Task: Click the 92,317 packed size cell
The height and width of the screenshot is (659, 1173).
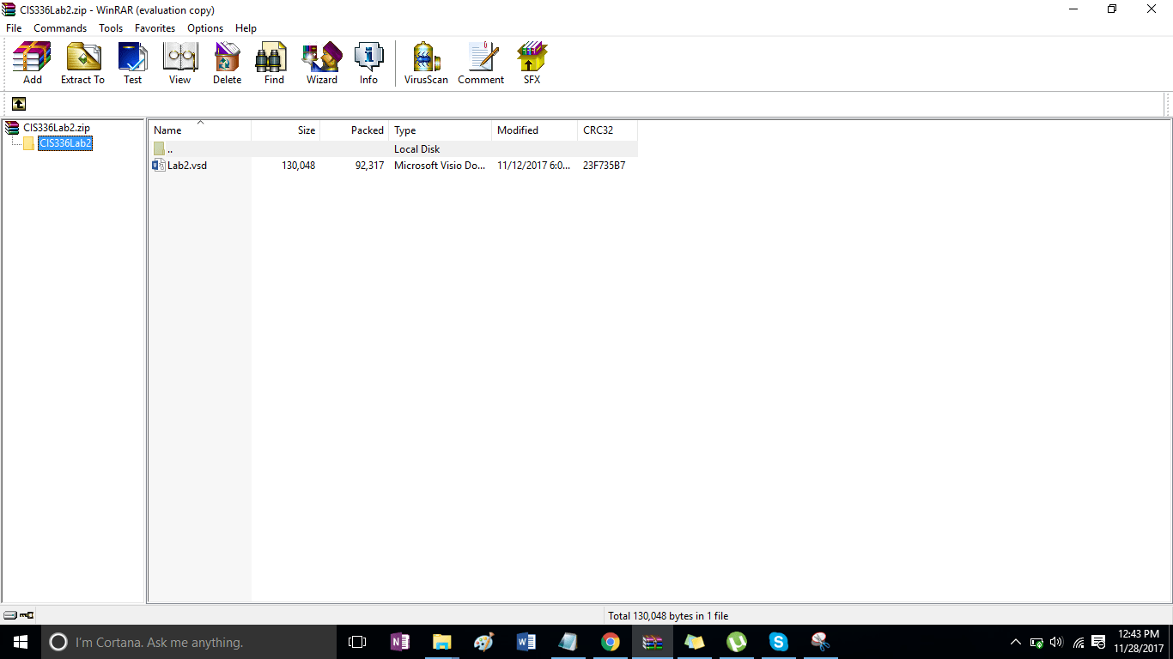Action: tap(369, 166)
